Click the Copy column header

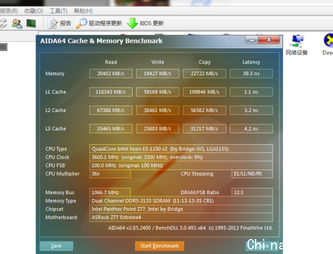tap(204, 62)
